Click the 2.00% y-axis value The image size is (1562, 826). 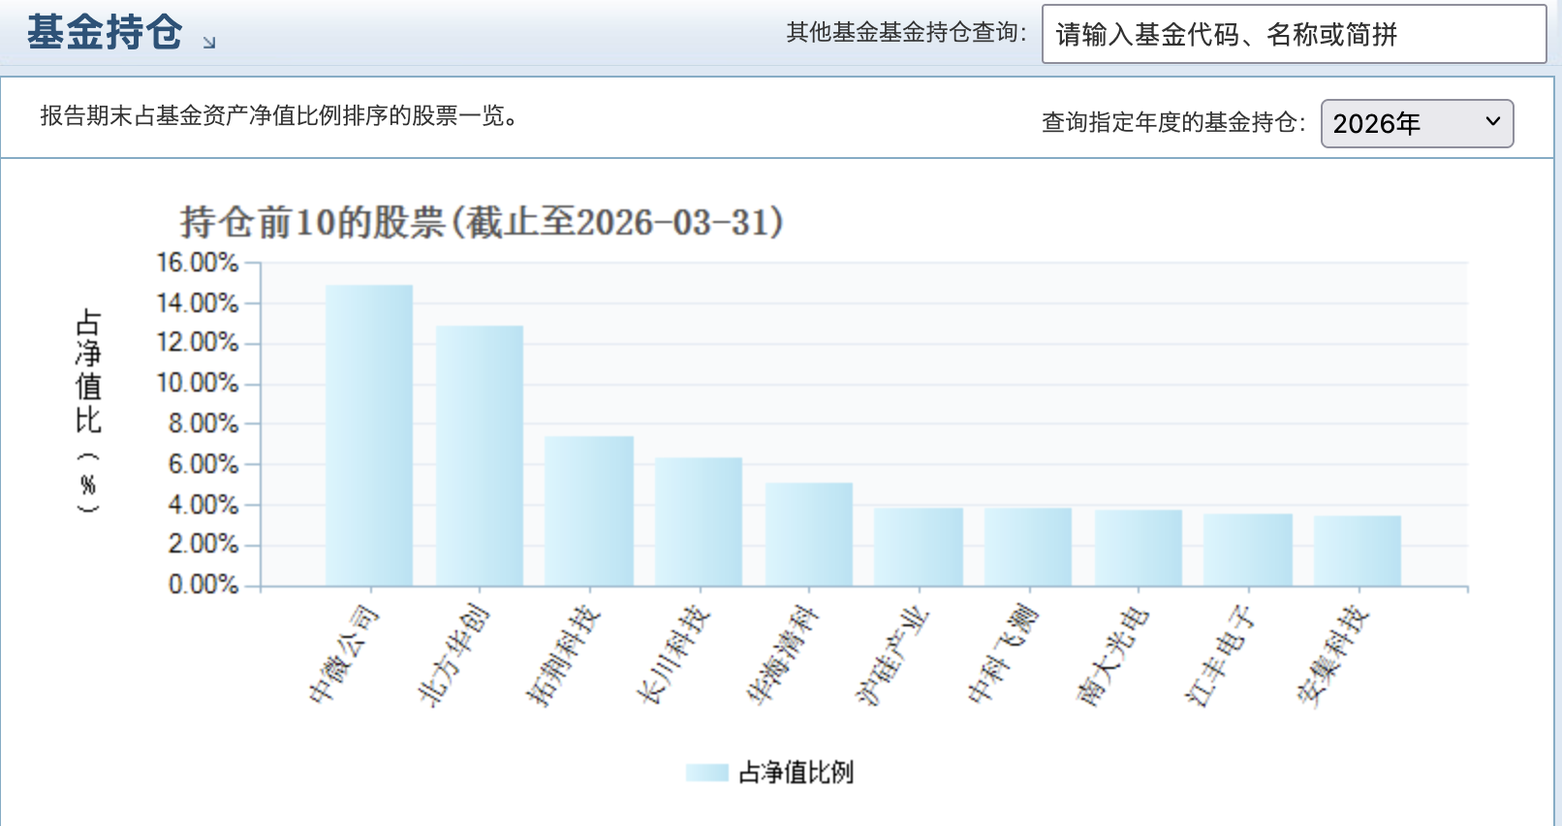(x=203, y=544)
